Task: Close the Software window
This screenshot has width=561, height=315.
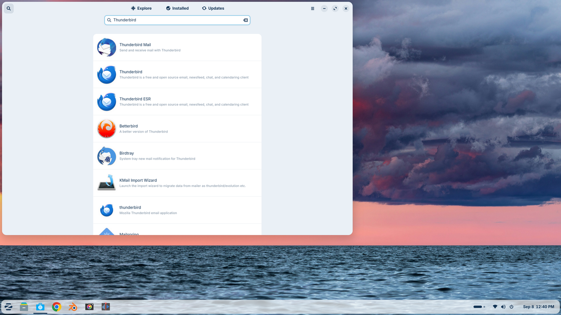Action: tap(346, 9)
